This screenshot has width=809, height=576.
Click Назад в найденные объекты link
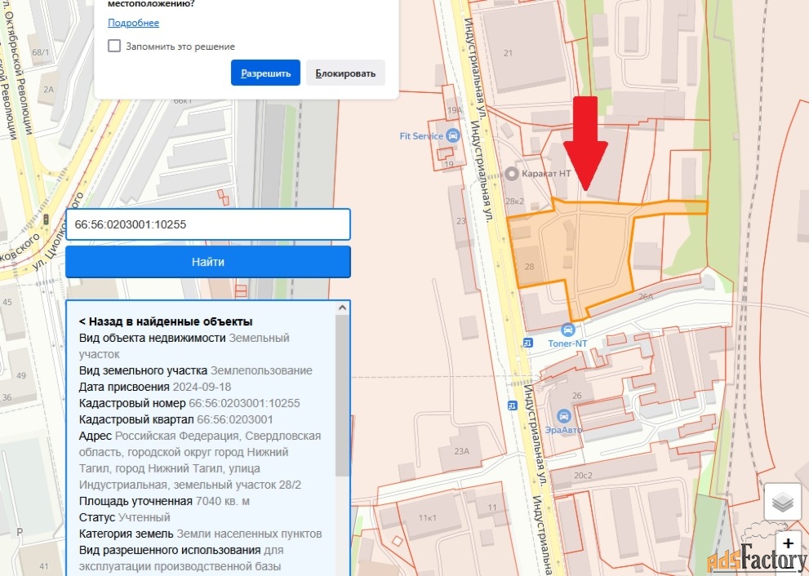[166, 321]
